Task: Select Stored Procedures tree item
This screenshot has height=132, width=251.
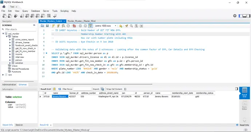Action: coord(20,69)
